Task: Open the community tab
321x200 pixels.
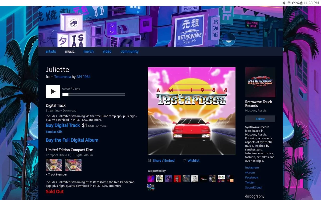Action: click(130, 51)
